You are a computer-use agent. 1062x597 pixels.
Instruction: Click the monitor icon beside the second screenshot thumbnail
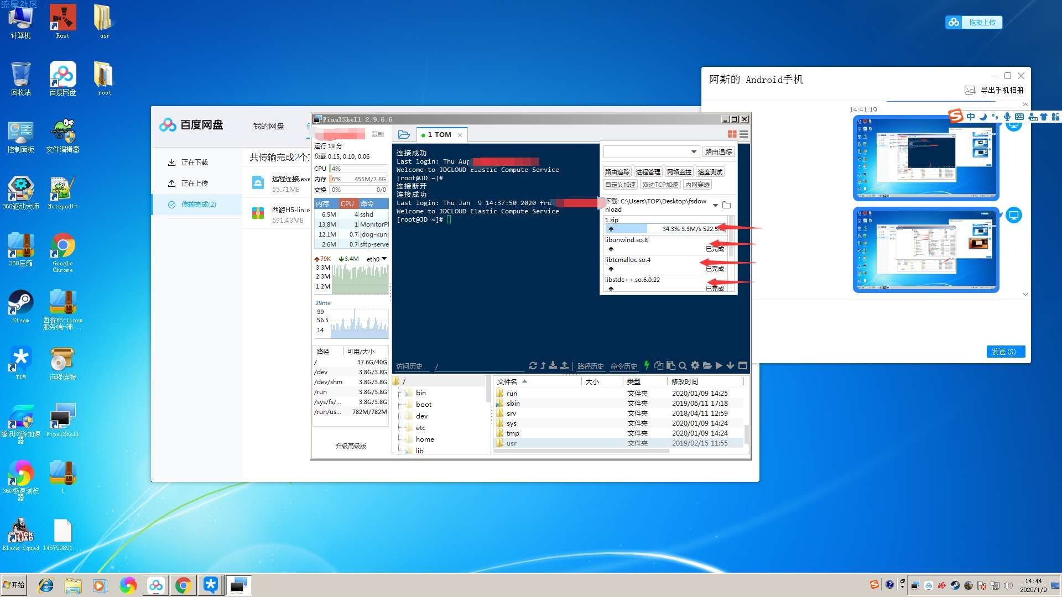[x=1013, y=215]
